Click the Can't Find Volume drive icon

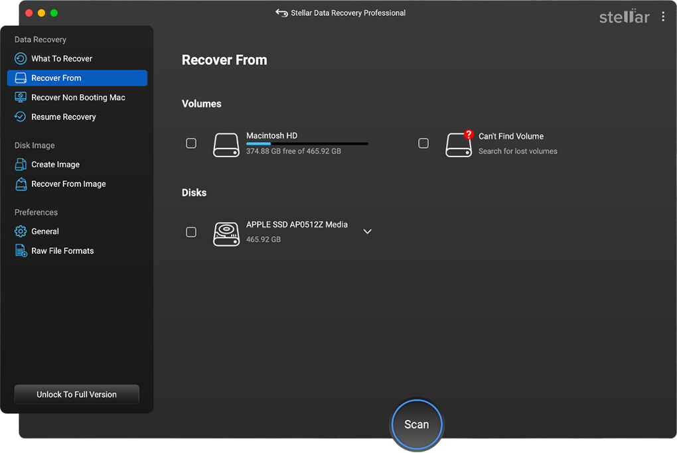(459, 144)
